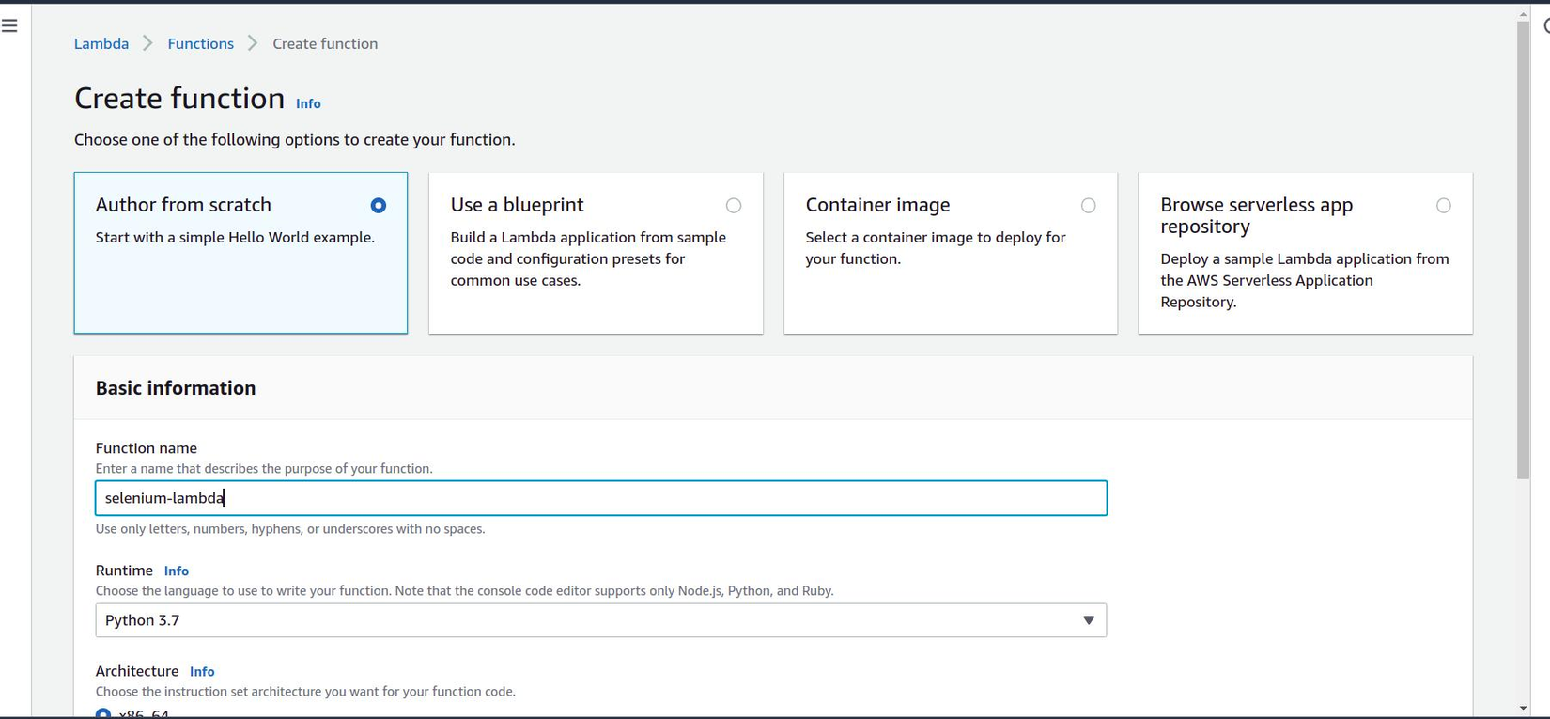Open the hamburger navigation menu
This screenshot has height=719, width=1550.
point(10,25)
